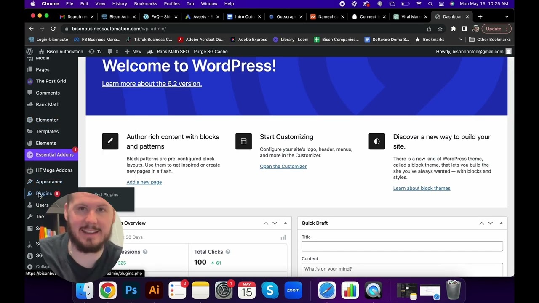The width and height of the screenshot is (539, 303).
Task: Click the Quick Draft Content textarea
Action: pos(402,270)
